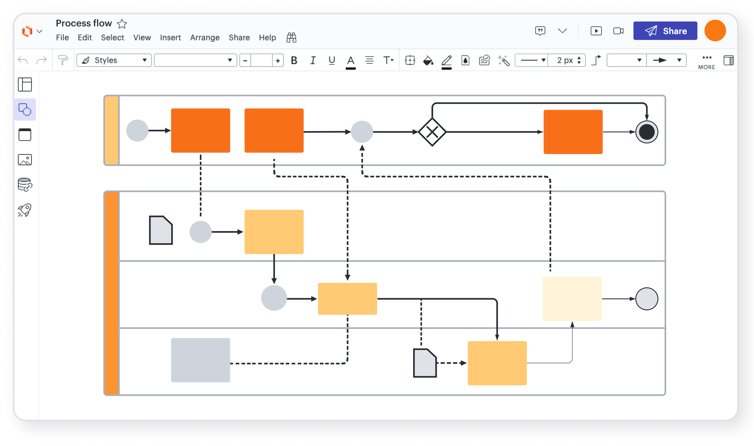Click the magic wand sparkle tool
This screenshot has height=446, width=754.
point(503,60)
